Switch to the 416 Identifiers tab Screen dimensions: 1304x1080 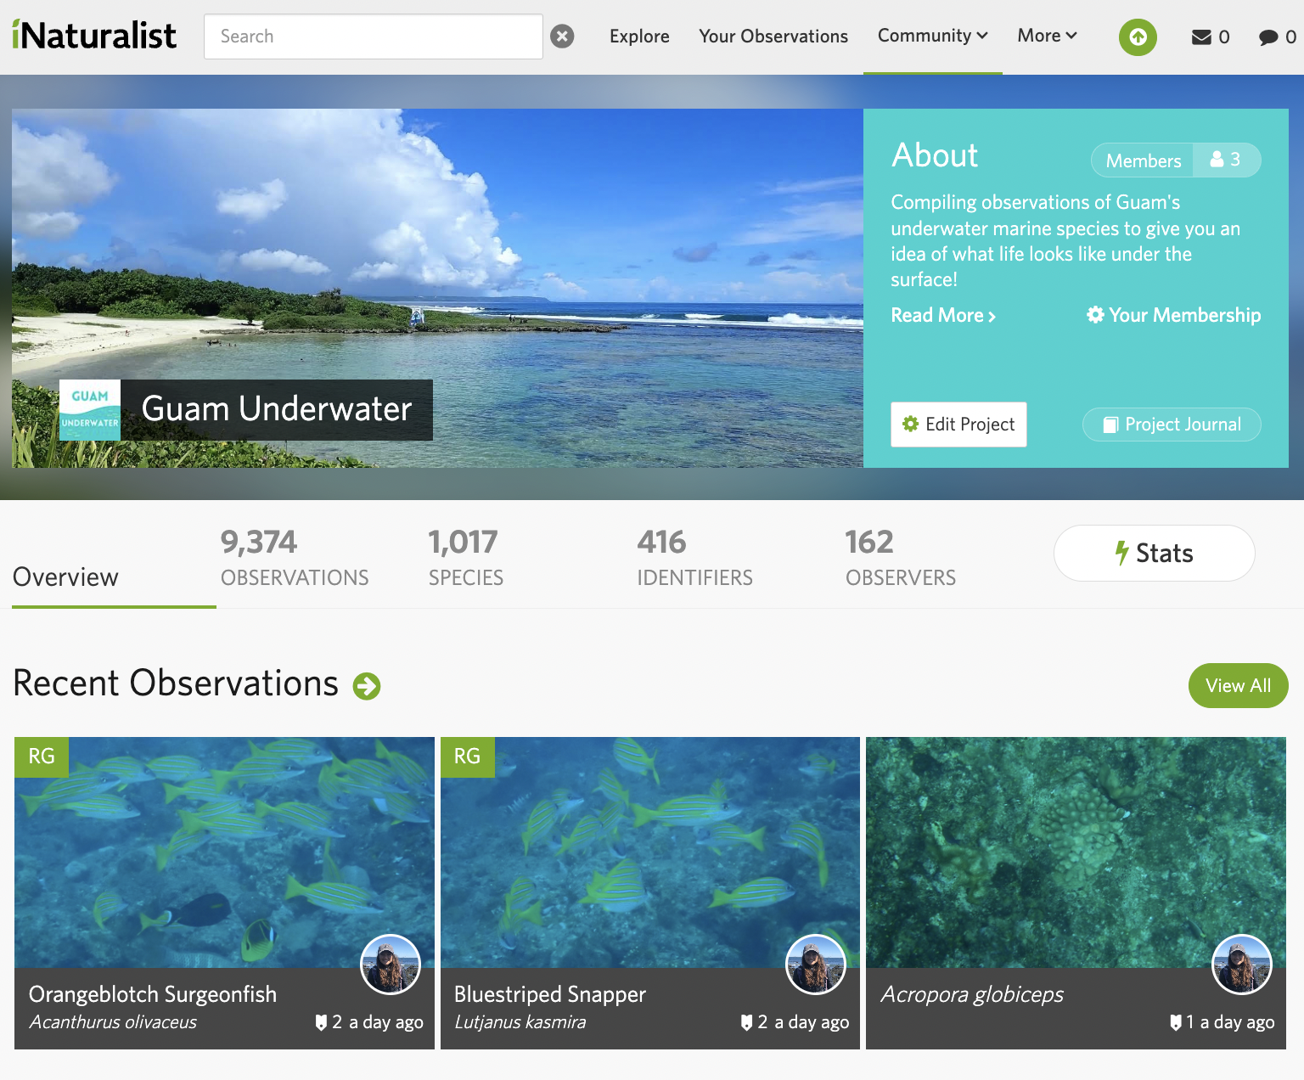(x=694, y=558)
